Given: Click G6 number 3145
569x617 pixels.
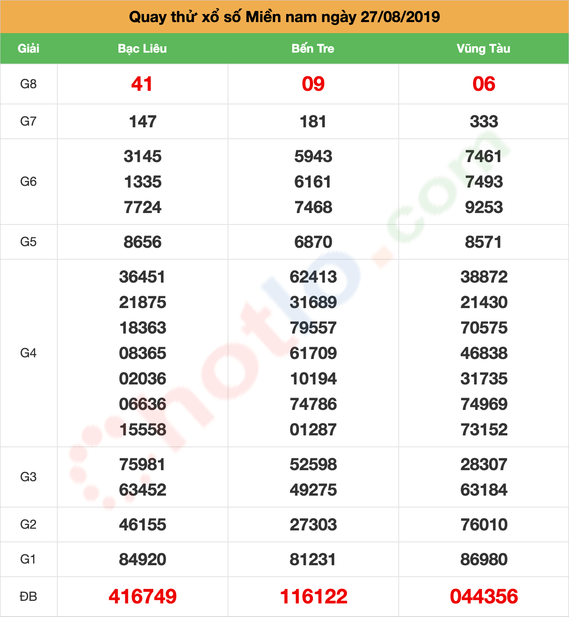Looking at the screenshot, I should click(x=143, y=157).
